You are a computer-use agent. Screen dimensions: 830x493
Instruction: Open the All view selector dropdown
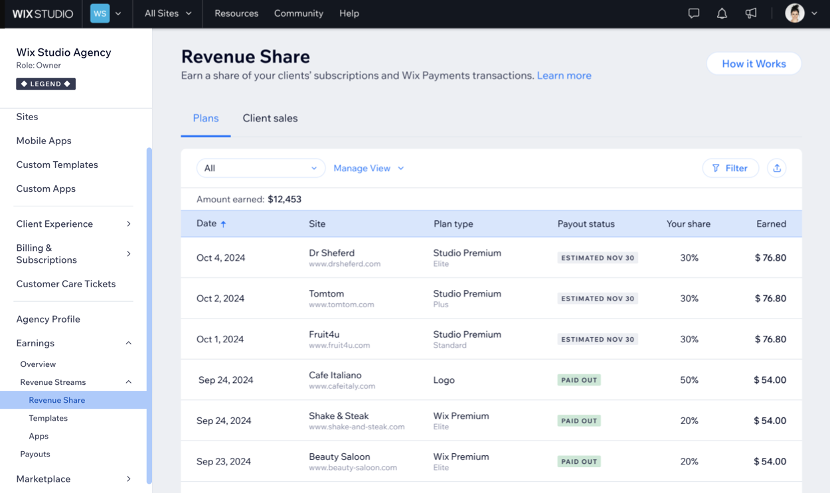[261, 169]
